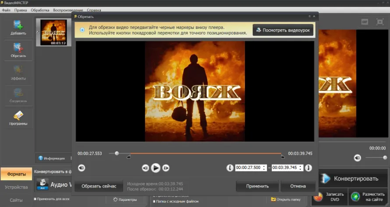Set trim start with left bracket button
The height and width of the screenshot is (207, 390).
point(230,168)
